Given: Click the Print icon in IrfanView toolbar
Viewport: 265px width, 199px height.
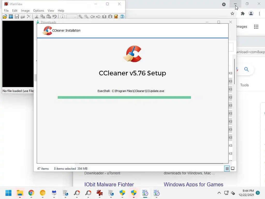Looking at the screenshot, I should (x=23, y=16).
